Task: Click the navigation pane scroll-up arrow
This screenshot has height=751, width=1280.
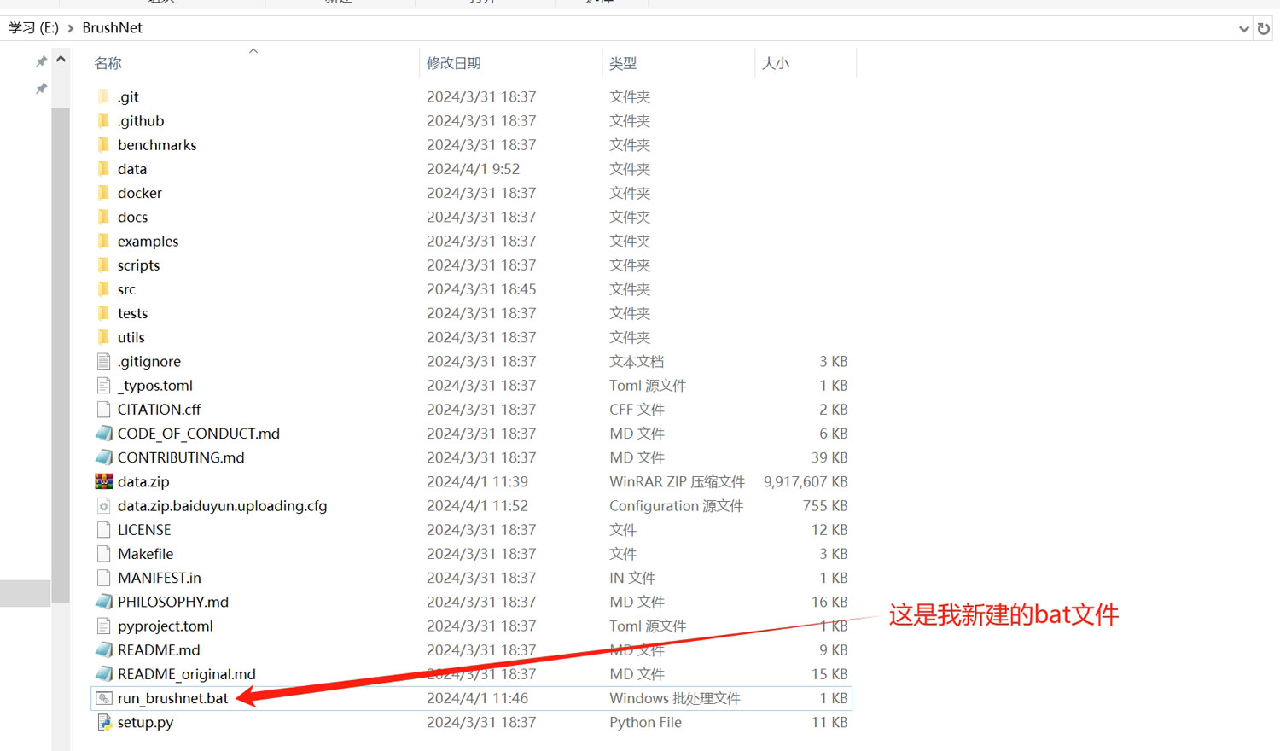Action: (x=61, y=59)
